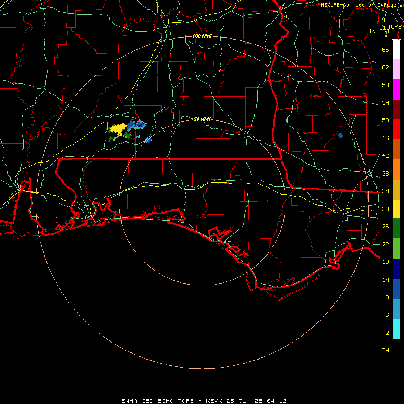Click the navy blue legend swatch
This screenshot has height=404, width=404.
[x=396, y=269]
